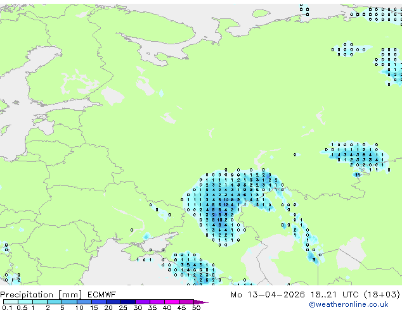
Task: Select the 15–20 mm legend swatch
Action: (x=98, y=302)
